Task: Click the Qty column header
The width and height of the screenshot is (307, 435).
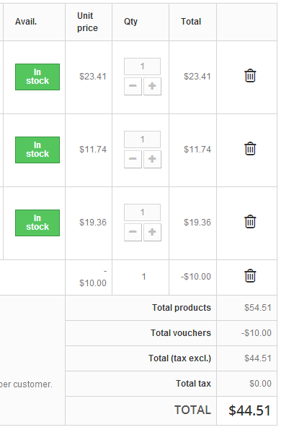Action: pyautogui.click(x=130, y=22)
